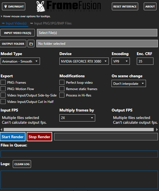Check the Perfect loop video option
The image size is (159, 191).
click(62, 83)
